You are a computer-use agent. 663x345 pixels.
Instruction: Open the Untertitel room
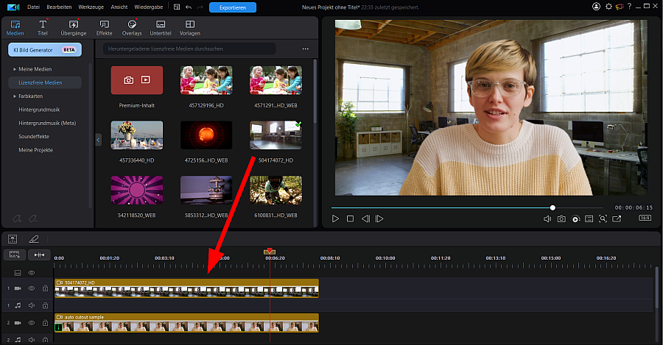[x=161, y=28]
